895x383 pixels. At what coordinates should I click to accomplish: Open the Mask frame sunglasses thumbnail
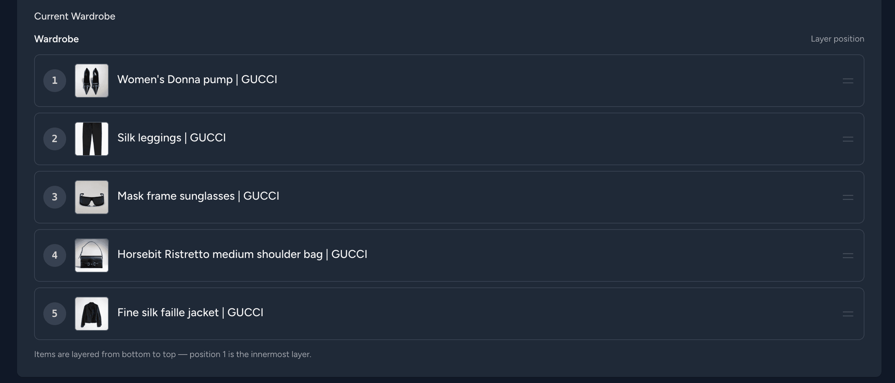pyautogui.click(x=92, y=197)
